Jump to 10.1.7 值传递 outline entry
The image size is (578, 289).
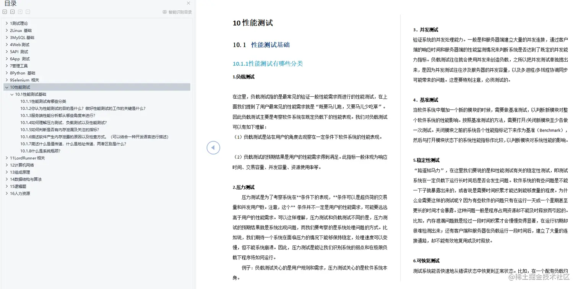[73, 144]
